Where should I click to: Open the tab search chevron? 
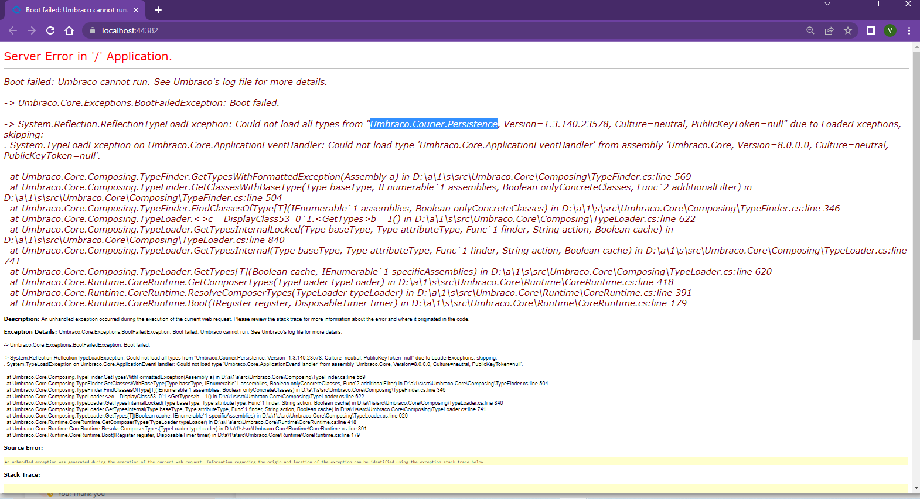[827, 4]
